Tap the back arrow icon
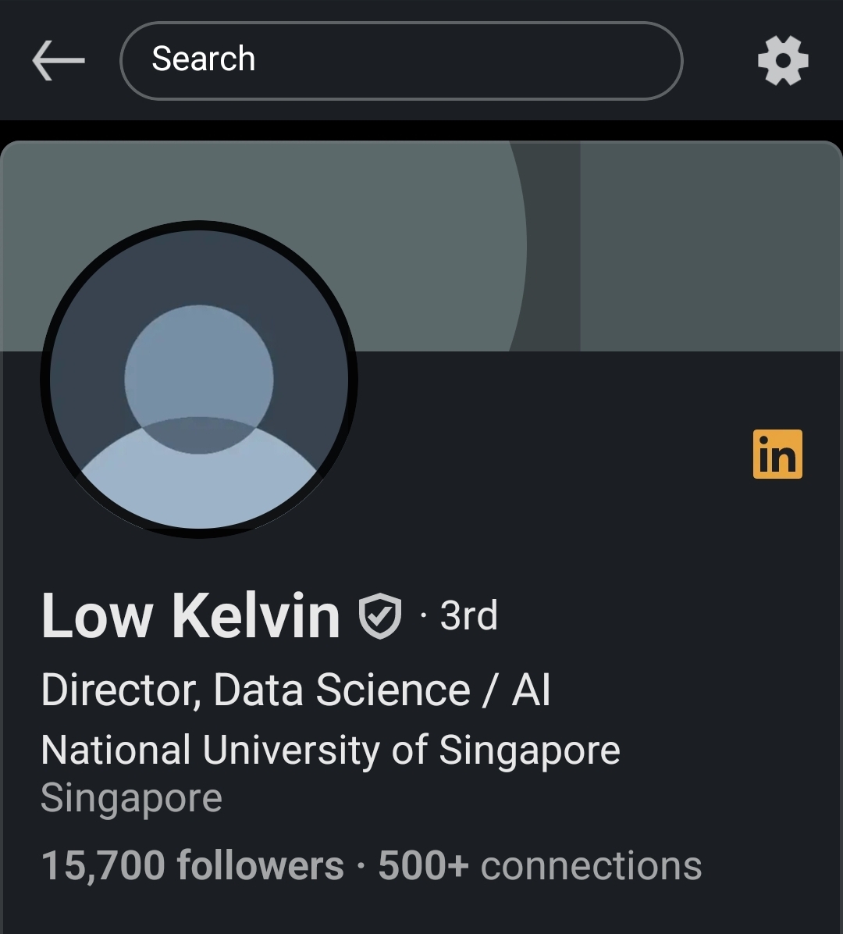This screenshot has width=843, height=934. (59, 61)
